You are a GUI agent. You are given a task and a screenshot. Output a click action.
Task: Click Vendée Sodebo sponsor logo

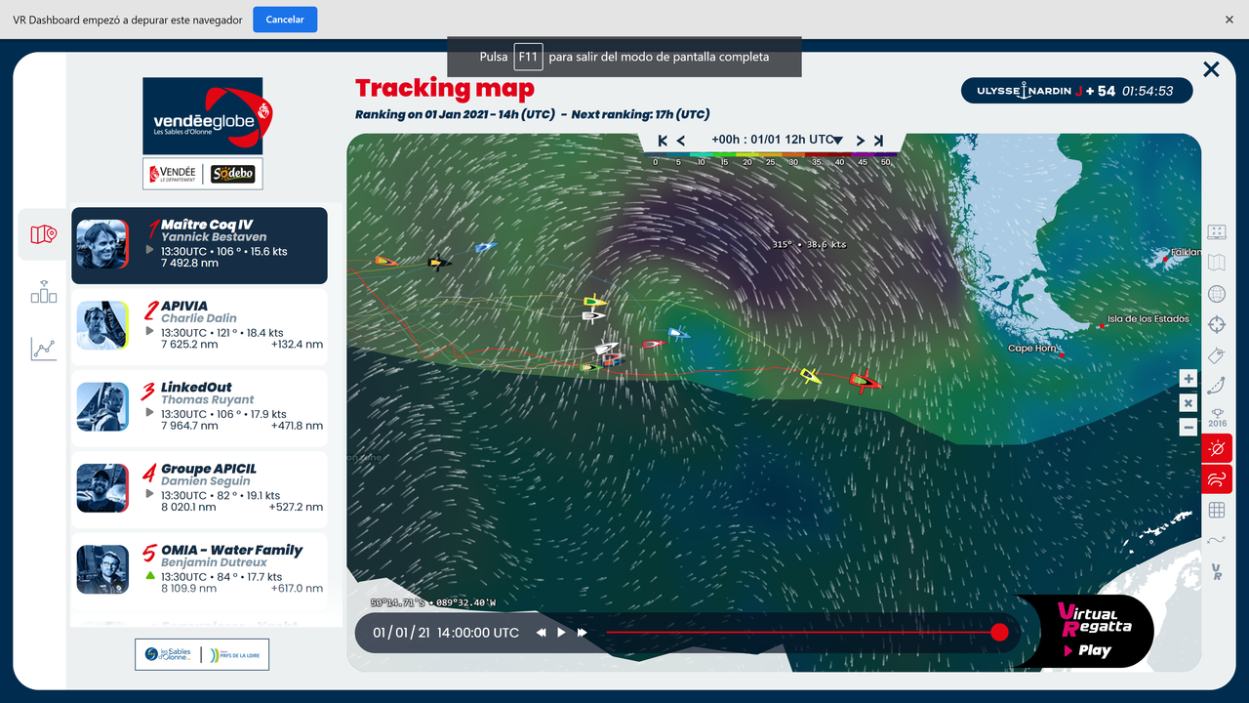[x=203, y=174]
